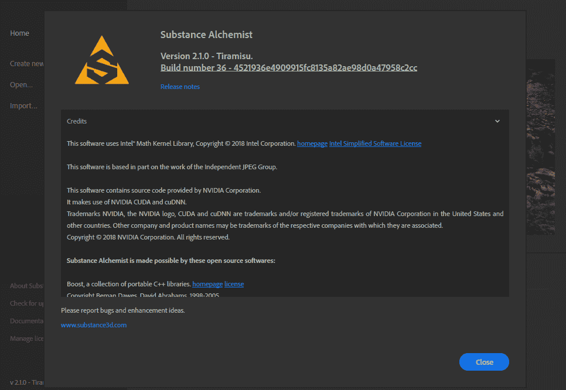566x390 pixels.
Task: Collapse the Credits section chevron
Action: pos(497,121)
